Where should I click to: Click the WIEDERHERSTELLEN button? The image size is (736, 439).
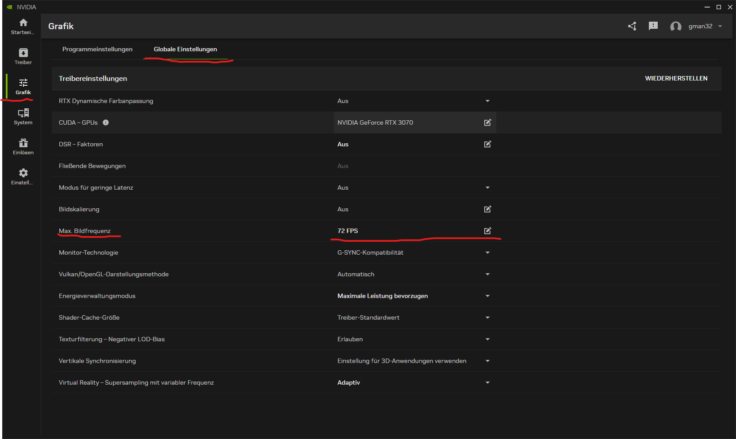click(676, 78)
